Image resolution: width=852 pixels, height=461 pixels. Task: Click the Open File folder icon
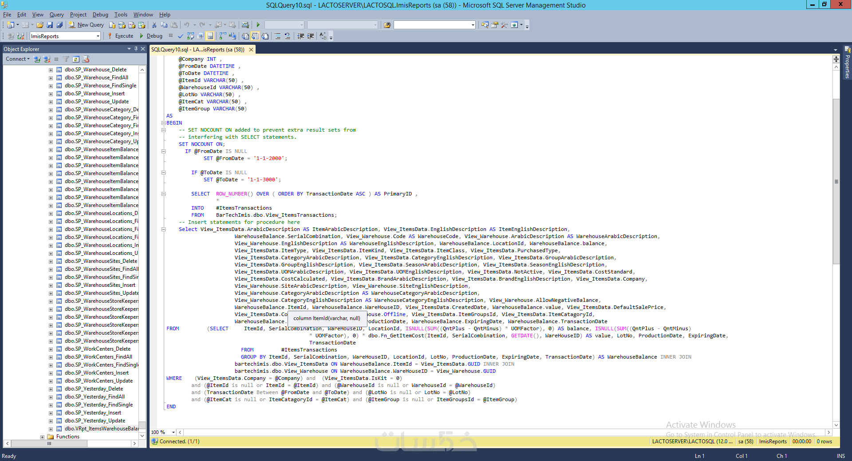(40, 25)
